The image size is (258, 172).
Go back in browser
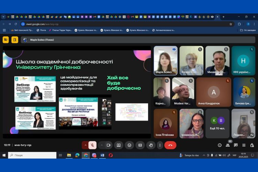(4, 24)
